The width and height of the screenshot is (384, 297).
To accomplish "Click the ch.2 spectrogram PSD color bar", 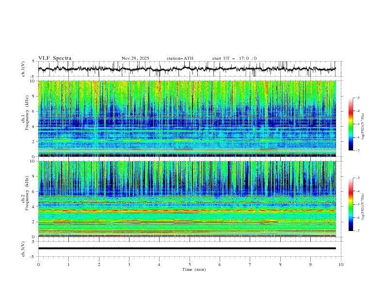I will tap(351, 204).
